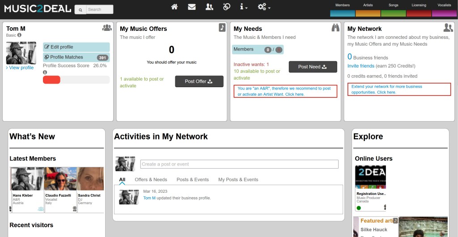
Task: Expand the info dropdown in navbar
Action: pyautogui.click(x=244, y=7)
